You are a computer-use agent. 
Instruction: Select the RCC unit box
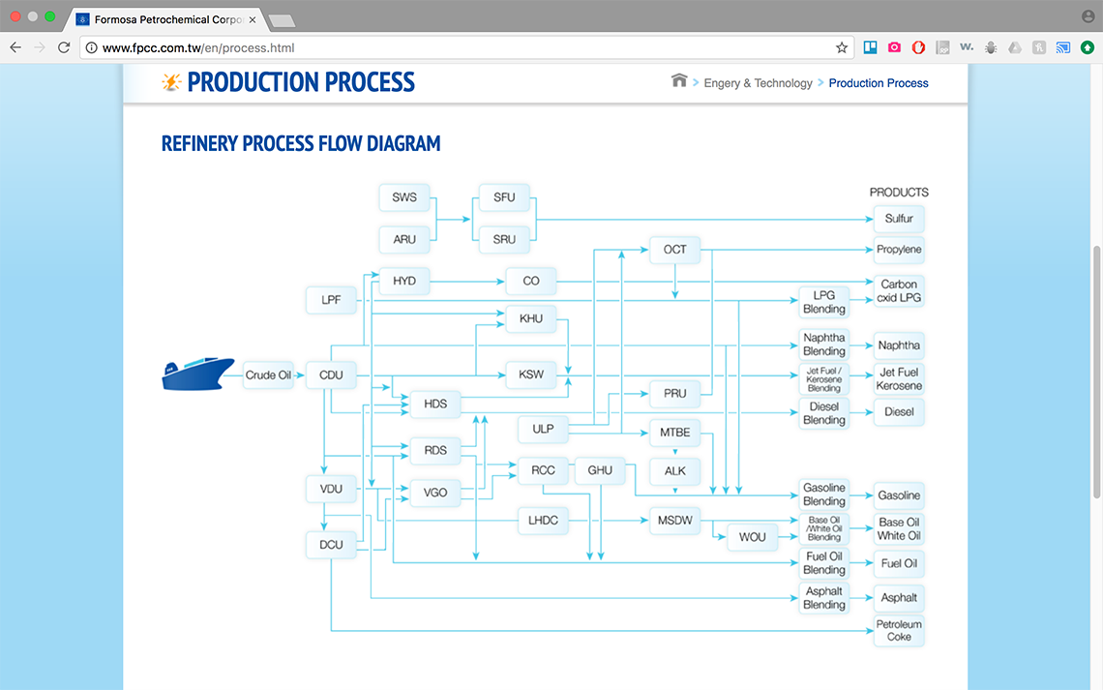543,470
